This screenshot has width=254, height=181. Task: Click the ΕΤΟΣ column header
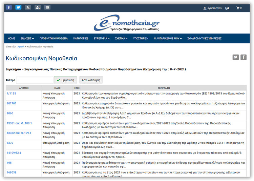coord(77,88)
